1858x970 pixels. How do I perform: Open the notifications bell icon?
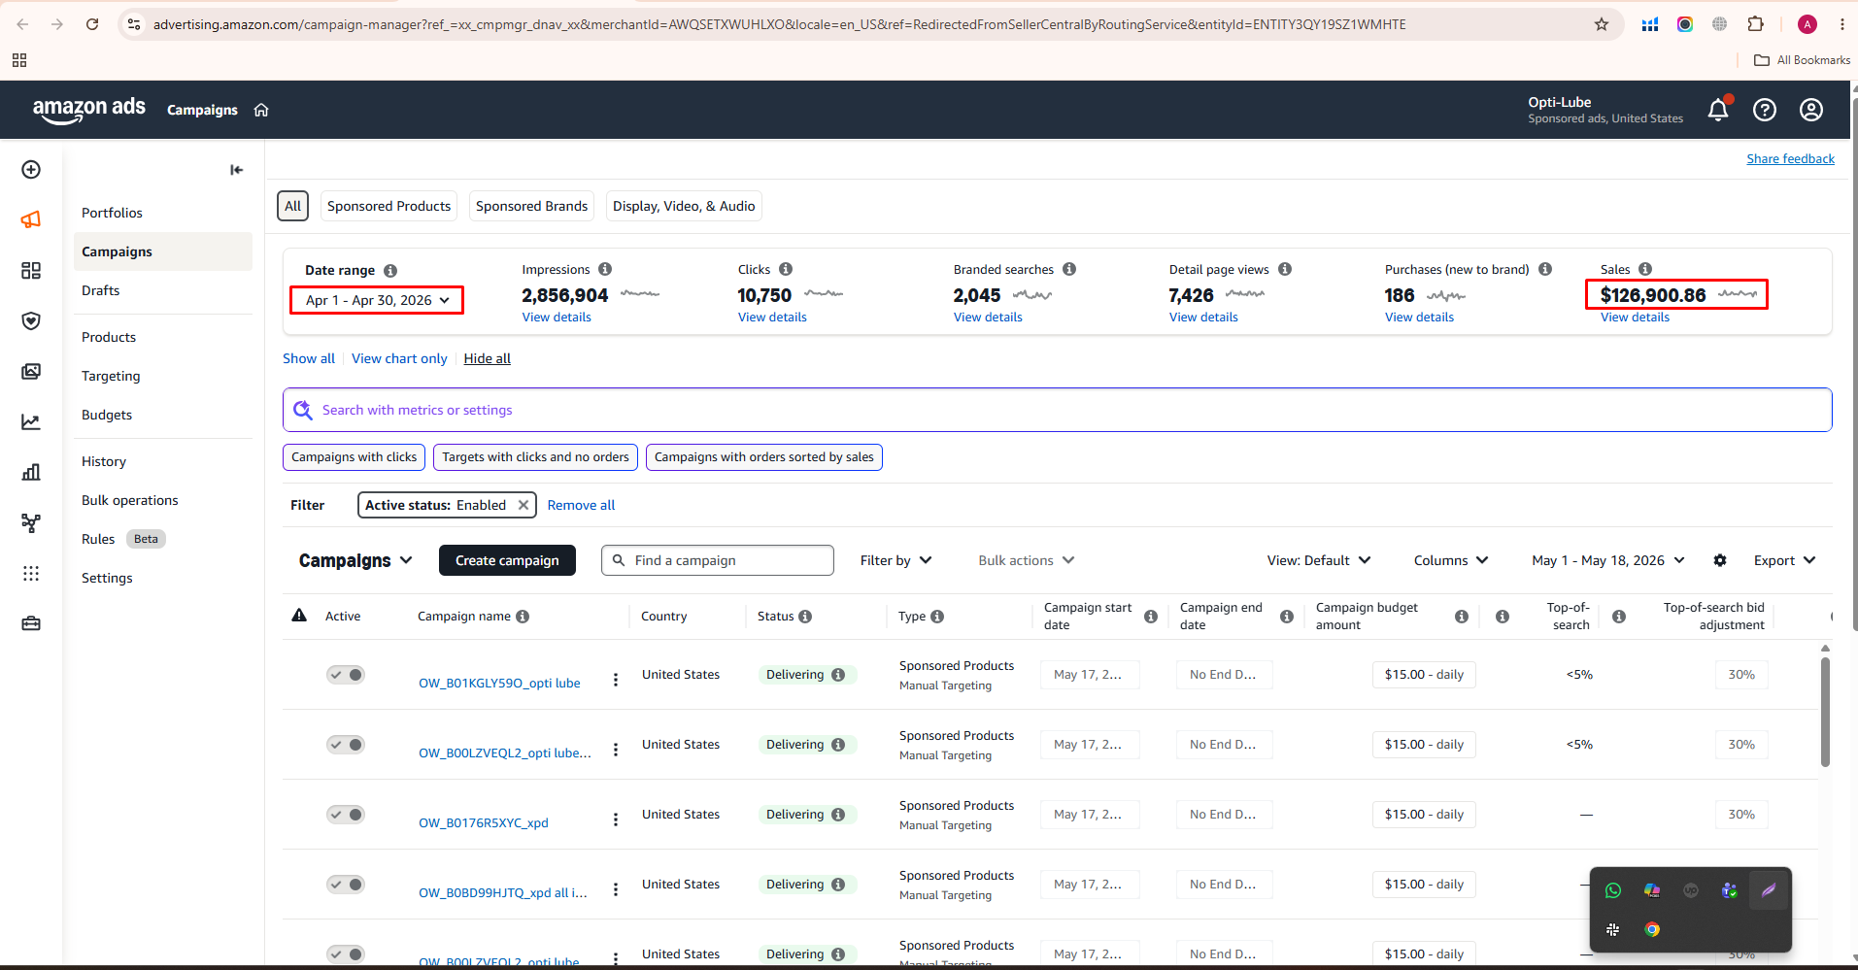point(1718,110)
